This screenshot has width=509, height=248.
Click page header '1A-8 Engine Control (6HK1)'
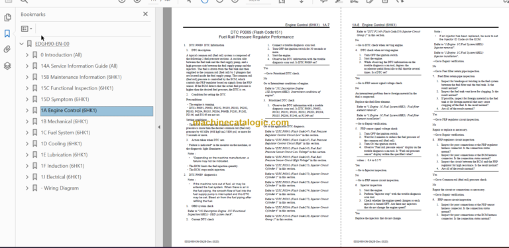click(374, 25)
